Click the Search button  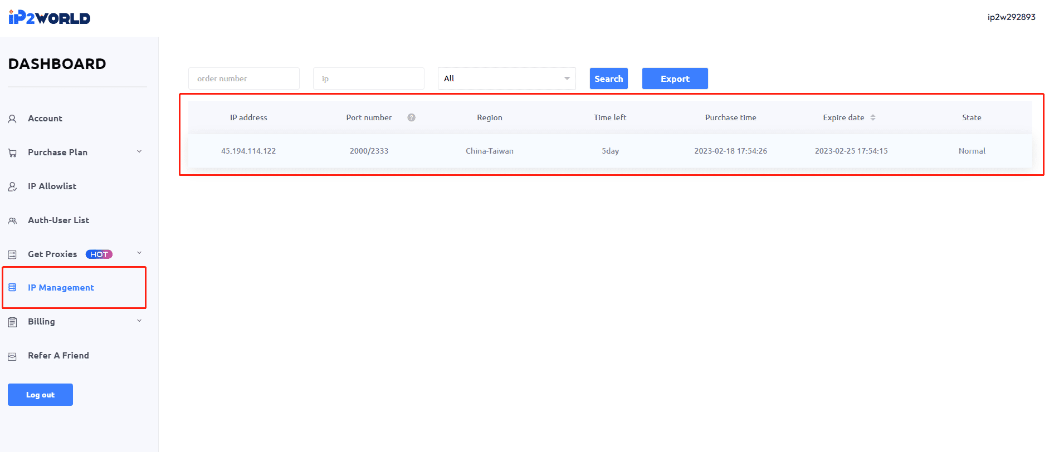pyautogui.click(x=609, y=78)
